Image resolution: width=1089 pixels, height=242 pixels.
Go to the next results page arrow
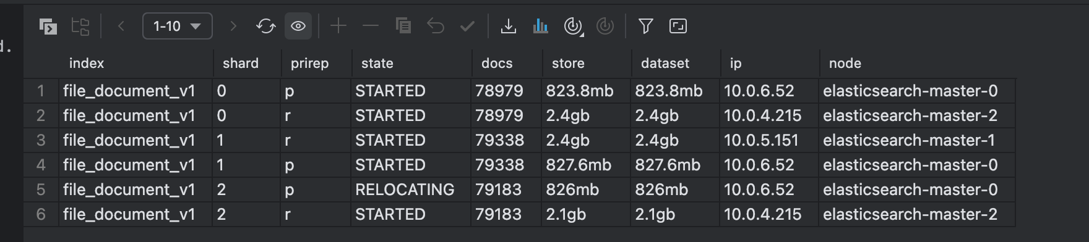[233, 26]
